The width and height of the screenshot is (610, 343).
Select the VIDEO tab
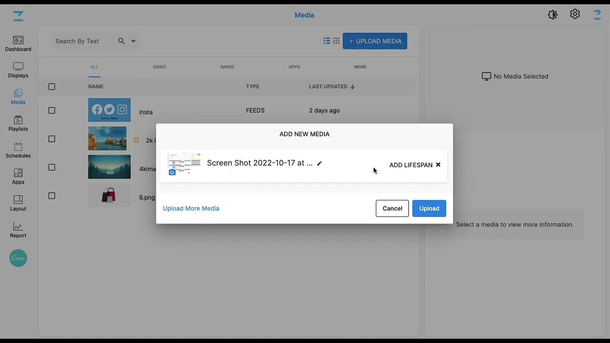159,67
